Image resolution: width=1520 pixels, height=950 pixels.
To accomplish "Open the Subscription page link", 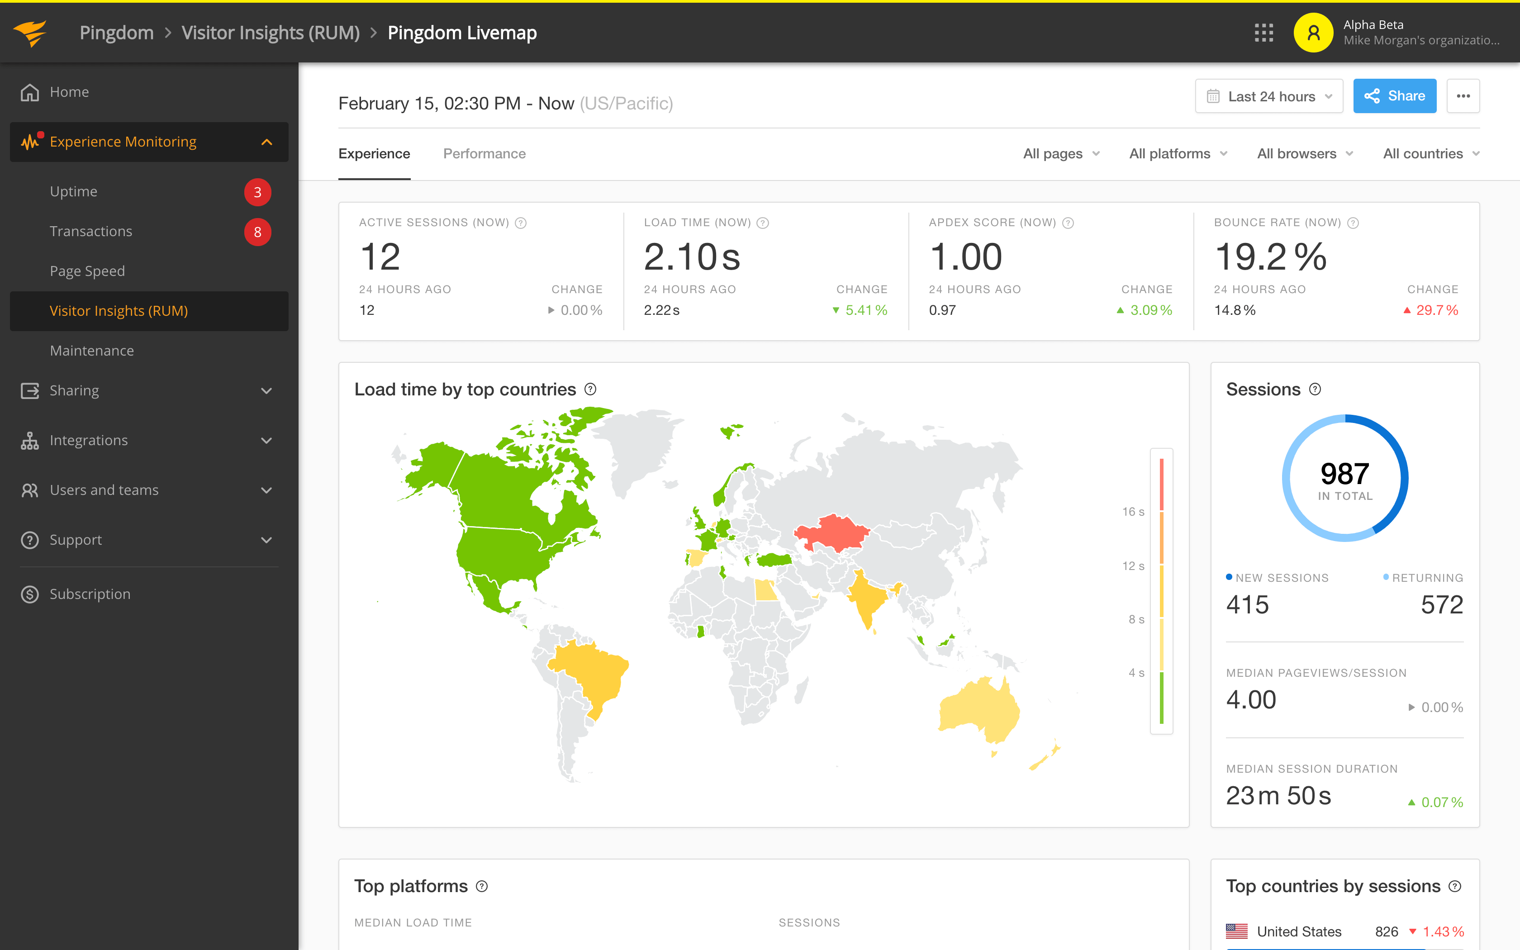I will pos(90,594).
